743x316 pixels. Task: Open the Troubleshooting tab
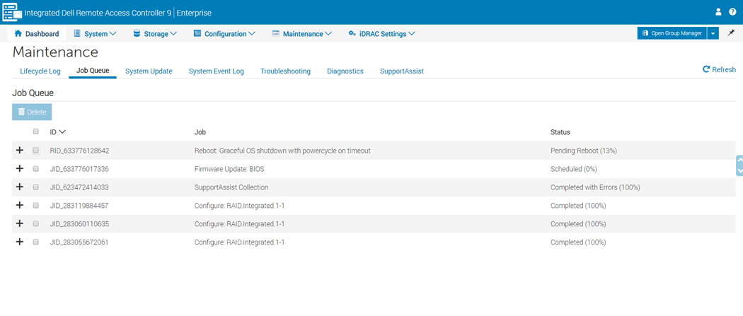pyautogui.click(x=285, y=71)
